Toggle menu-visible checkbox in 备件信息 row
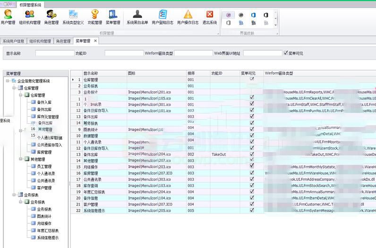 click(x=252, y=197)
